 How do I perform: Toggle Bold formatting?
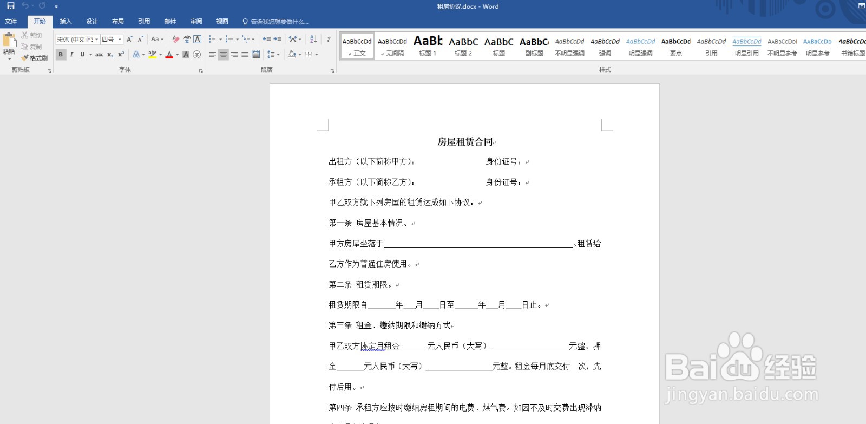click(x=61, y=55)
